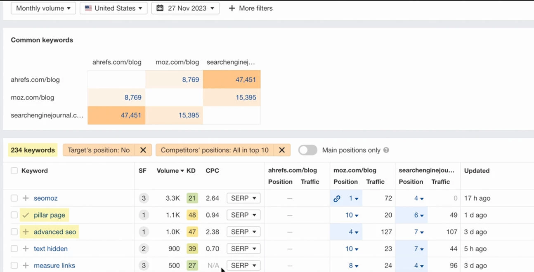Click the KD 27 badge for measure links
The width and height of the screenshot is (534, 272).
tap(192, 266)
